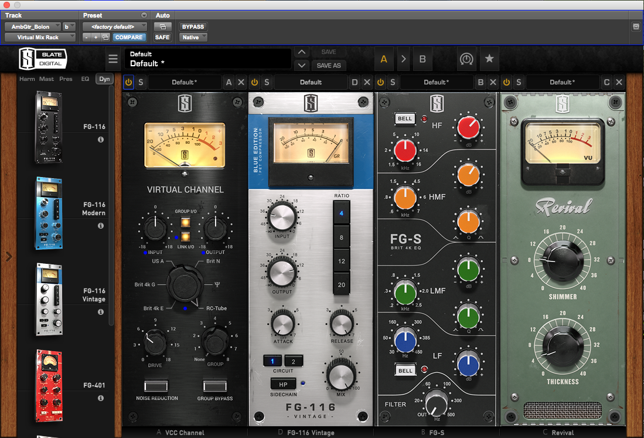Open the Native processing dropdown
The height and width of the screenshot is (438, 644).
(193, 38)
